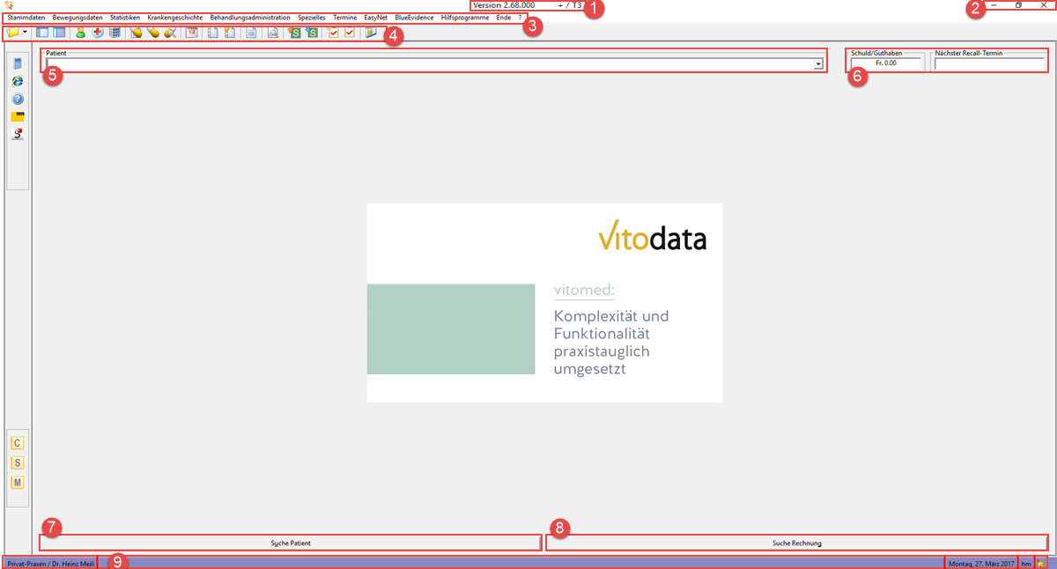Open the Statistiken menu
This screenshot has width=1057, height=569.
[x=125, y=18]
